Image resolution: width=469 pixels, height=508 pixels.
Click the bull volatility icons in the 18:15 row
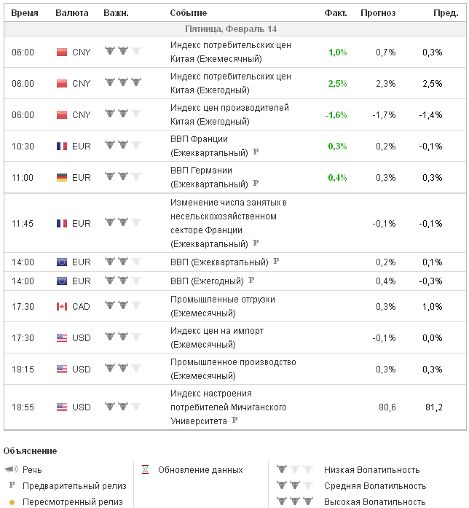click(122, 369)
